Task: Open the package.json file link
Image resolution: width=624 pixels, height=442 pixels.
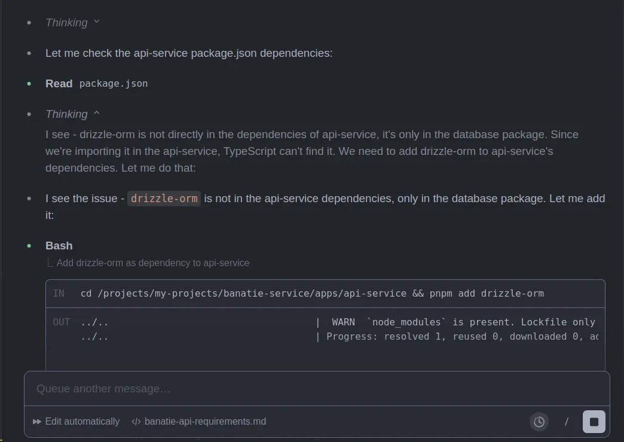Action: tap(114, 84)
